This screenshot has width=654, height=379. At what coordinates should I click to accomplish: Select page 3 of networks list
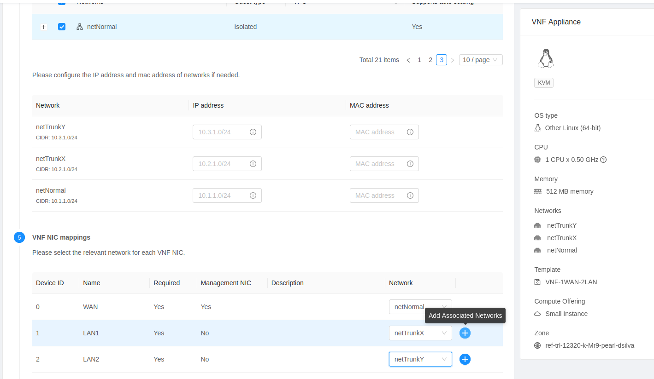coord(442,60)
